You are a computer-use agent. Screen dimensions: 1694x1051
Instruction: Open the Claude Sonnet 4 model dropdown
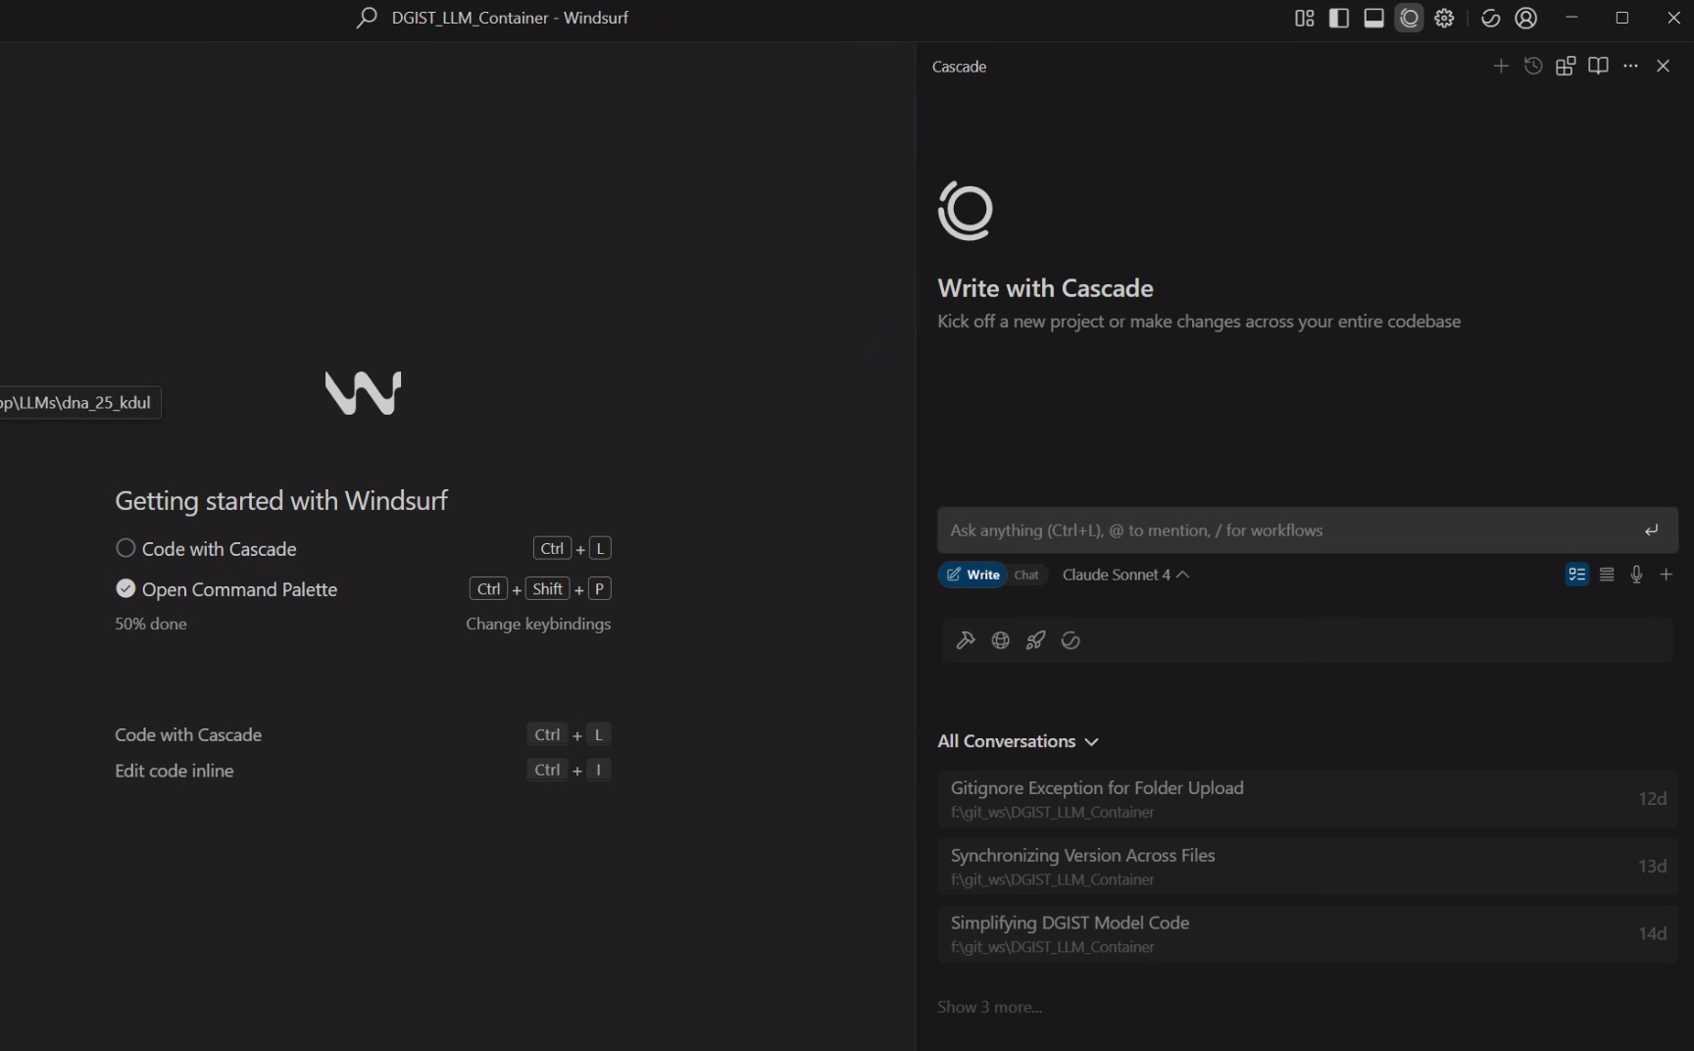[x=1125, y=575]
